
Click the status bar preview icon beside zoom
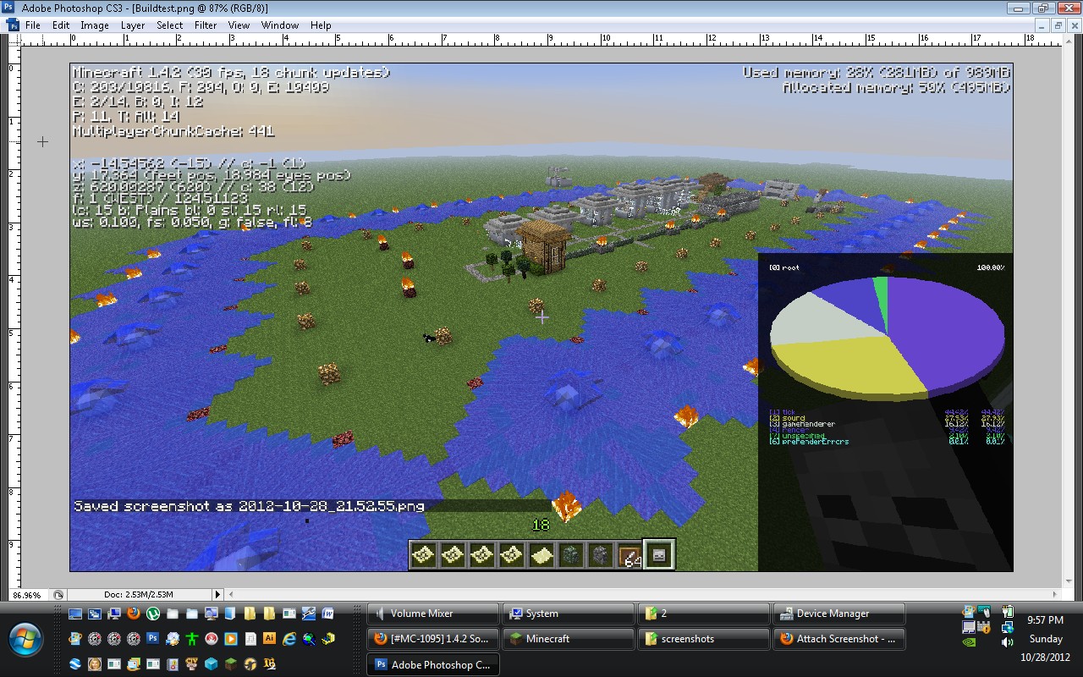point(58,595)
